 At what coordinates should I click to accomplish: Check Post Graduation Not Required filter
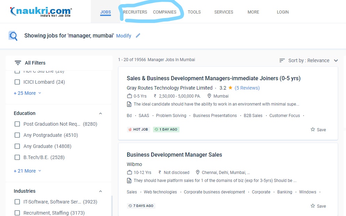pyautogui.click(x=17, y=124)
